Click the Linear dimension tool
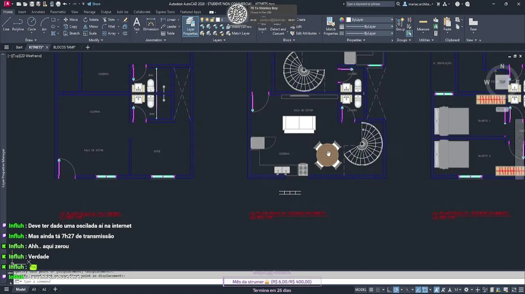This screenshot has width=525, height=294. (x=169, y=20)
